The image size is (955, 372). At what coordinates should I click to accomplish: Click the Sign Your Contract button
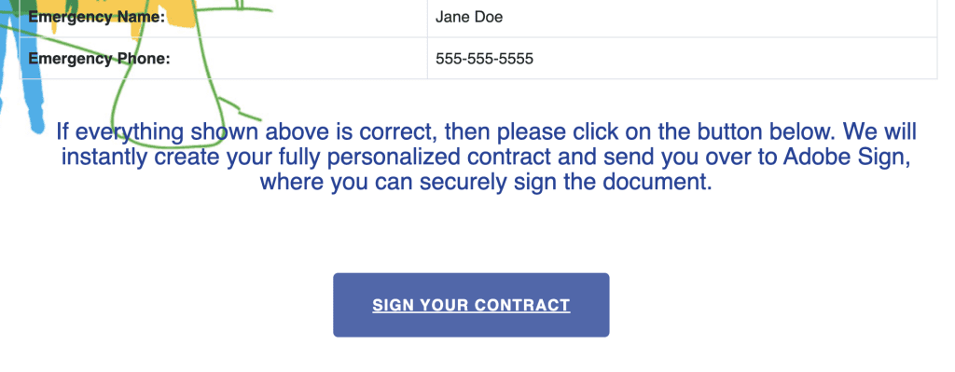tap(471, 305)
